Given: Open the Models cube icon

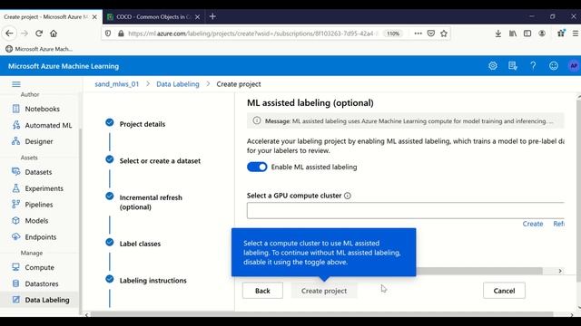Looking at the screenshot, I should click(x=16, y=221).
